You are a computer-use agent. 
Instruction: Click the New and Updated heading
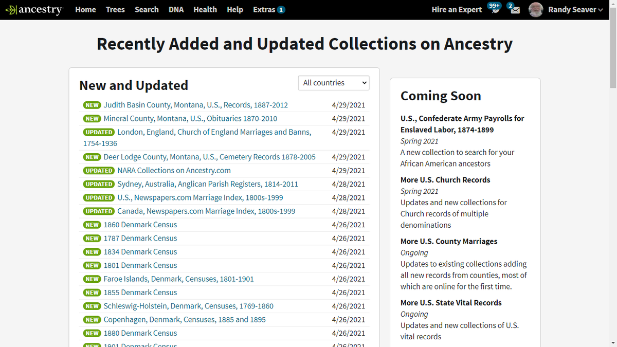(134, 85)
